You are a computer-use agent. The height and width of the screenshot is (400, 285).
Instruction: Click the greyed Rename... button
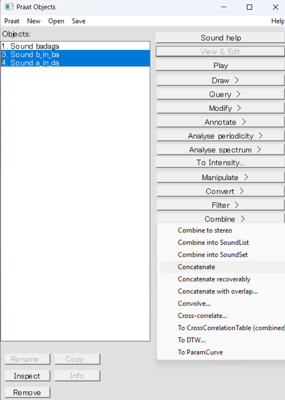click(x=28, y=359)
